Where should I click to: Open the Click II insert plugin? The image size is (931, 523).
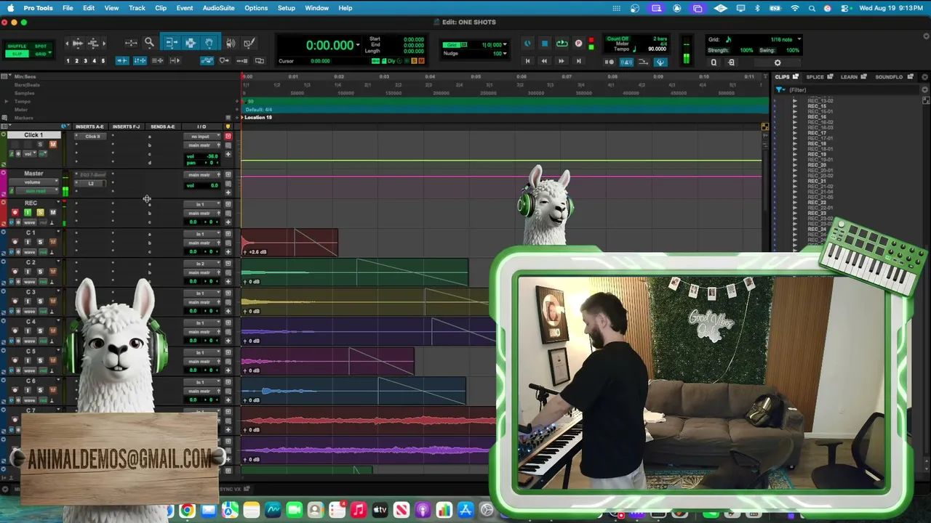click(x=92, y=137)
